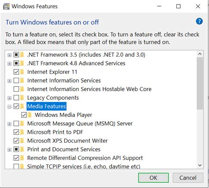Click folder icon beside Microsoft XPS Document Writer
The height and width of the screenshot is (188, 209).
tap(22, 141)
